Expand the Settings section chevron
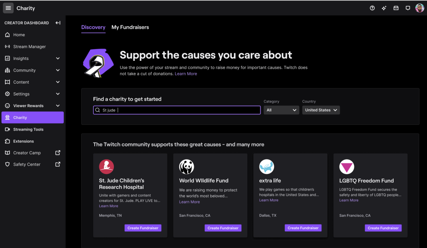 (58, 94)
